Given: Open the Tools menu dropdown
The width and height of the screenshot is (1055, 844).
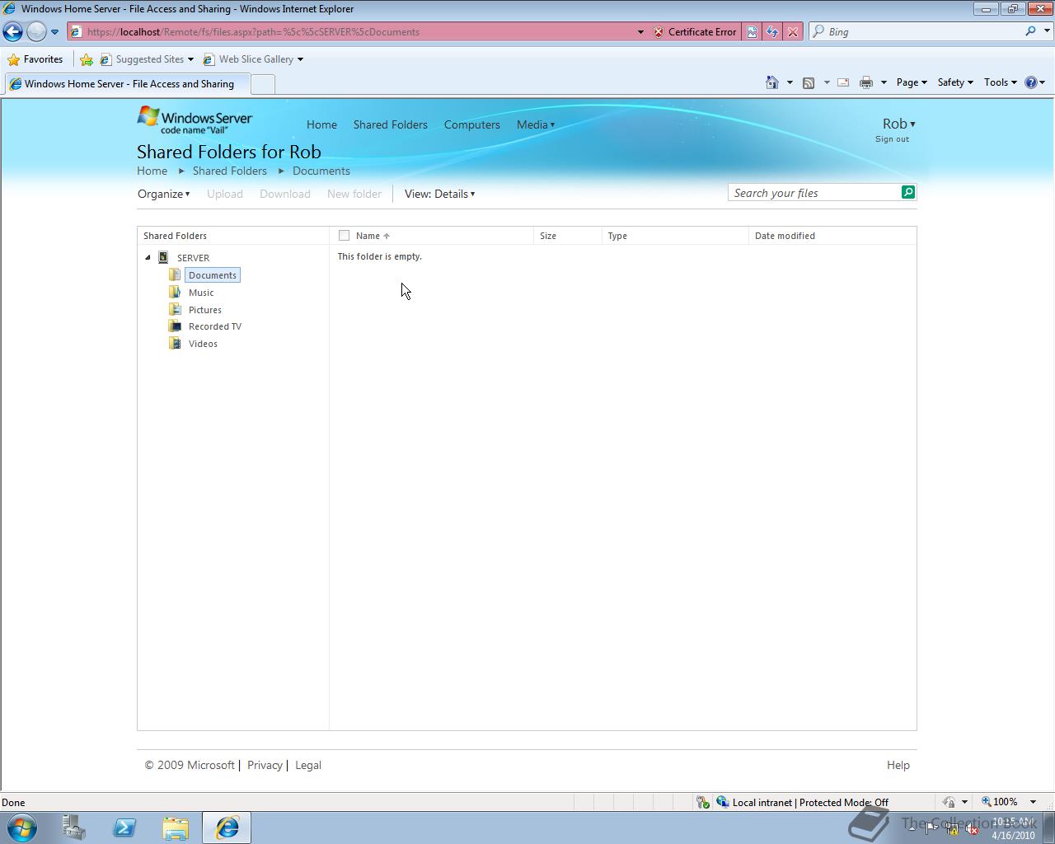Looking at the screenshot, I should pyautogui.click(x=1000, y=82).
